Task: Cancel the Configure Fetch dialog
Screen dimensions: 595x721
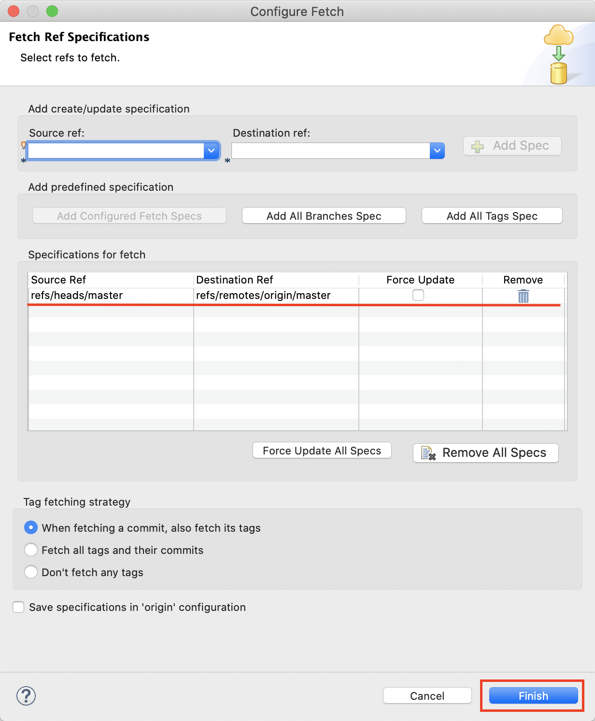Action: [427, 696]
